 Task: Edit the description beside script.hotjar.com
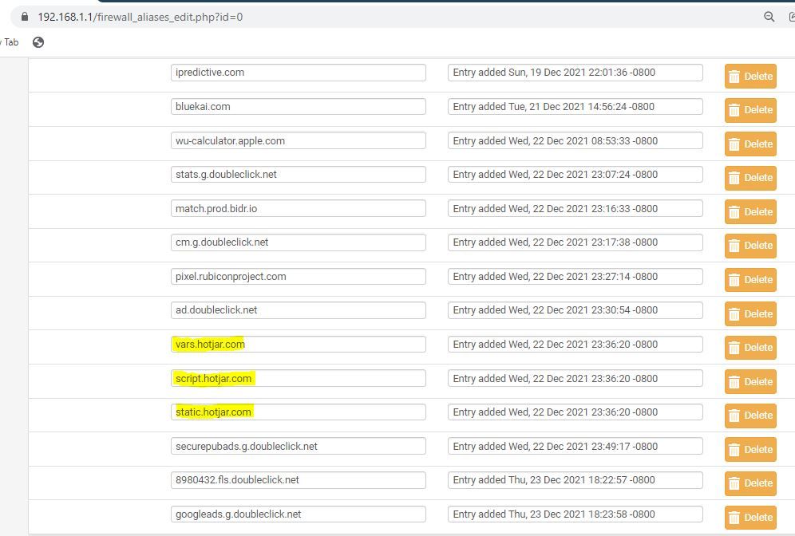click(575, 378)
